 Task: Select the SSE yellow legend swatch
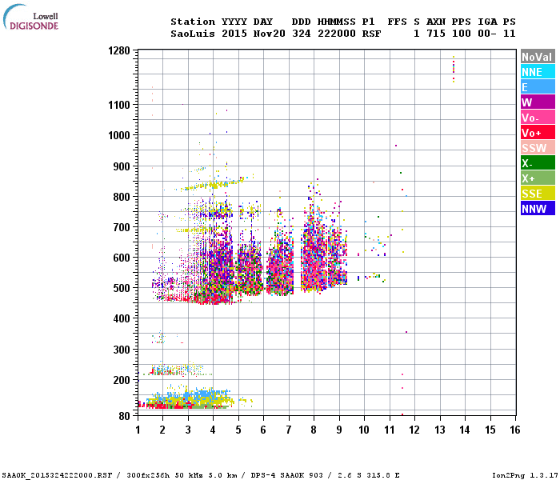(x=538, y=194)
